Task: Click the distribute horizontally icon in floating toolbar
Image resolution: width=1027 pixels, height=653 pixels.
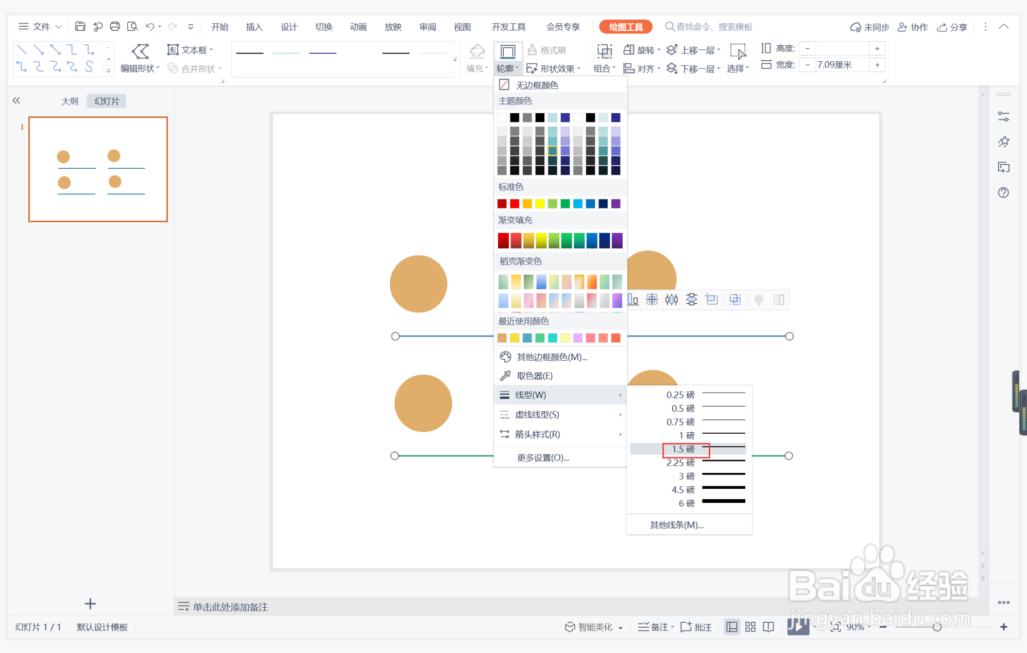Action: click(x=672, y=299)
